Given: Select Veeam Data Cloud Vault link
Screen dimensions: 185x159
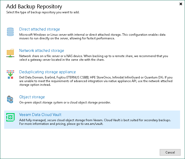Looking at the screenshot, I should tap(40, 115).
